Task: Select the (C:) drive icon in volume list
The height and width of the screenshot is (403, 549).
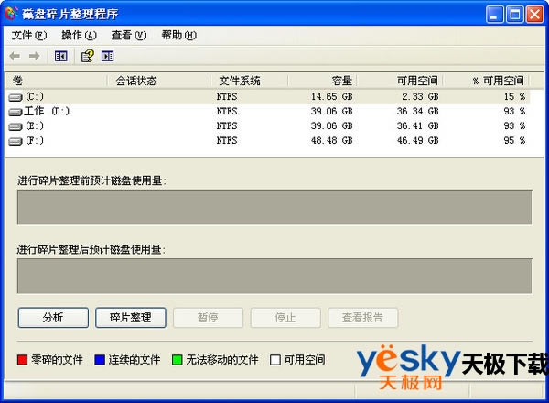Action: point(16,96)
